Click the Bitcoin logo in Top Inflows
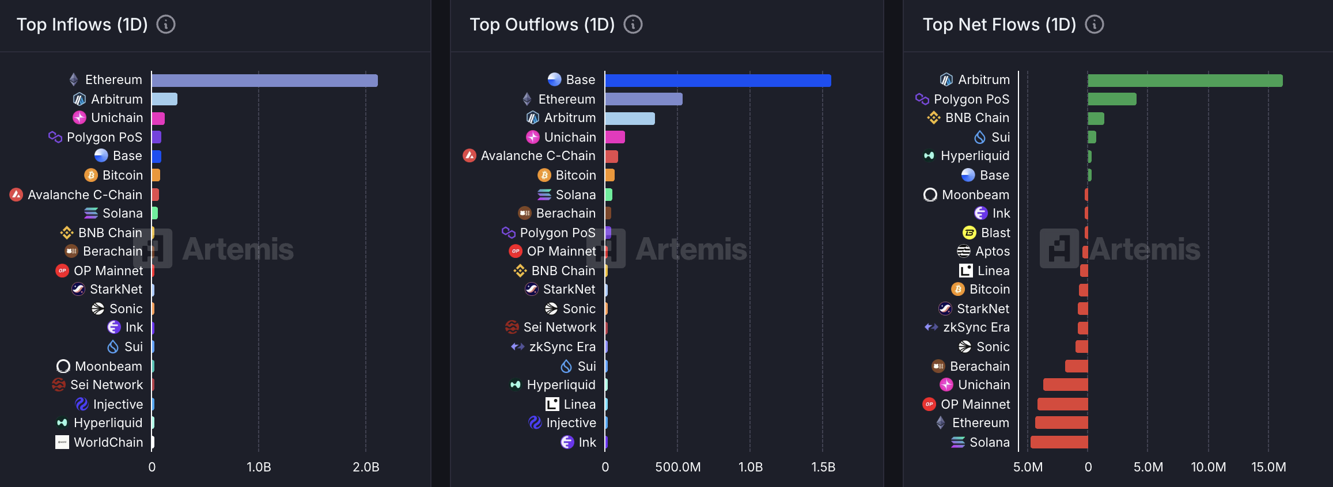 coord(91,175)
